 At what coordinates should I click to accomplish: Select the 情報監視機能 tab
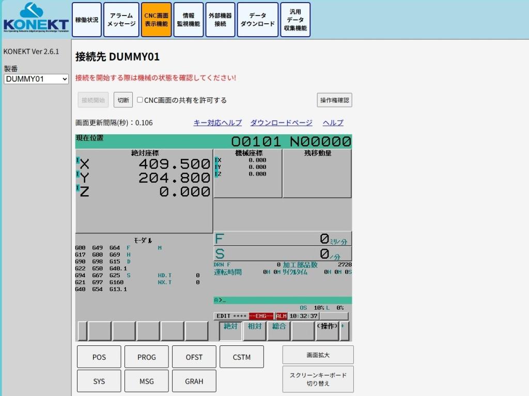pos(188,20)
